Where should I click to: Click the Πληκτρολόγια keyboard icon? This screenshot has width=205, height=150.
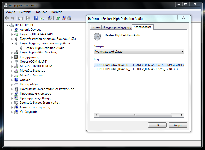click(16, 84)
